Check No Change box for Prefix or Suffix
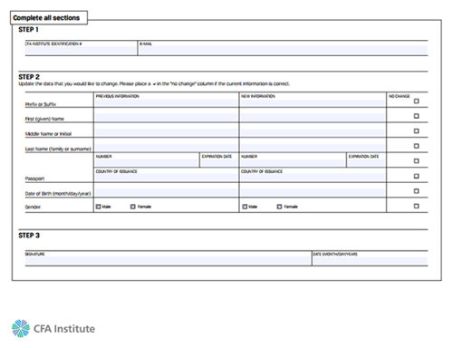453x348 pixels. click(416, 101)
